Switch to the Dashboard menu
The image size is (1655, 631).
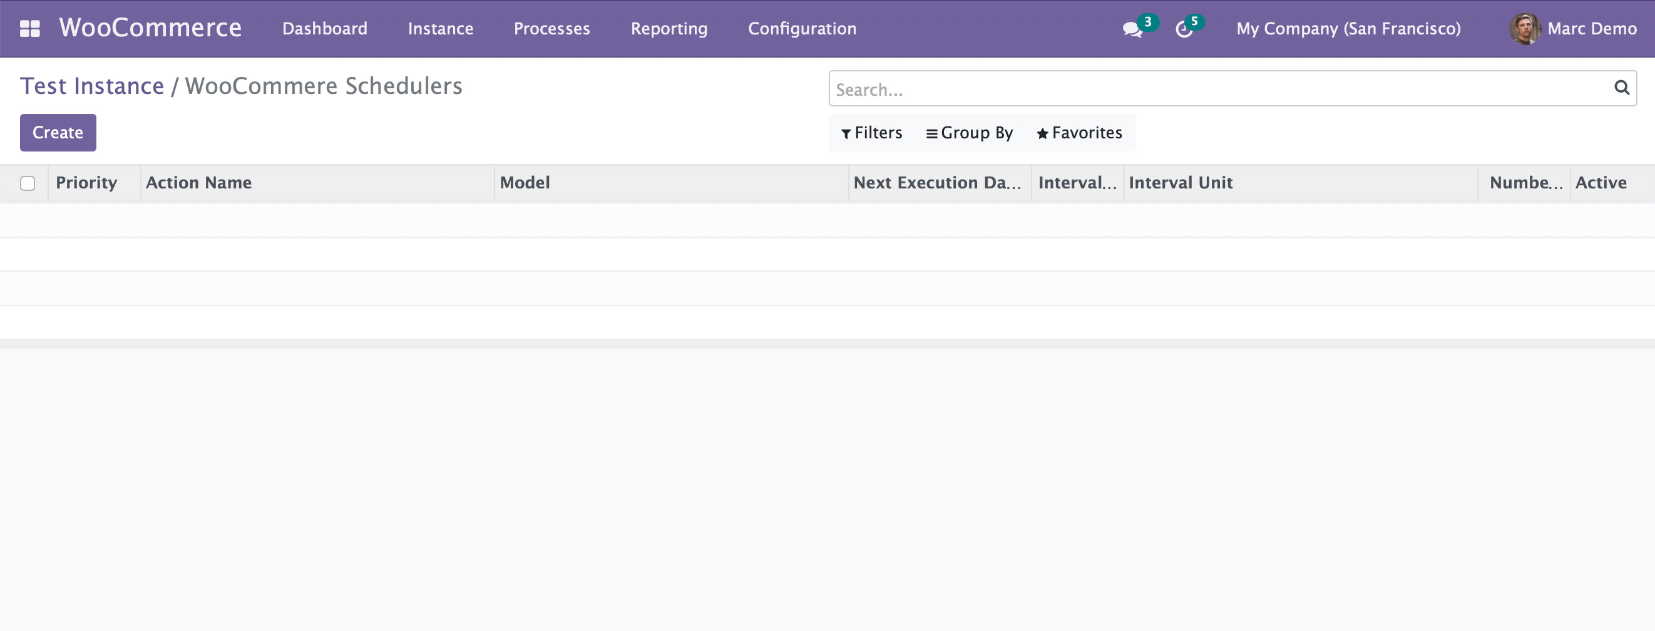click(x=325, y=28)
